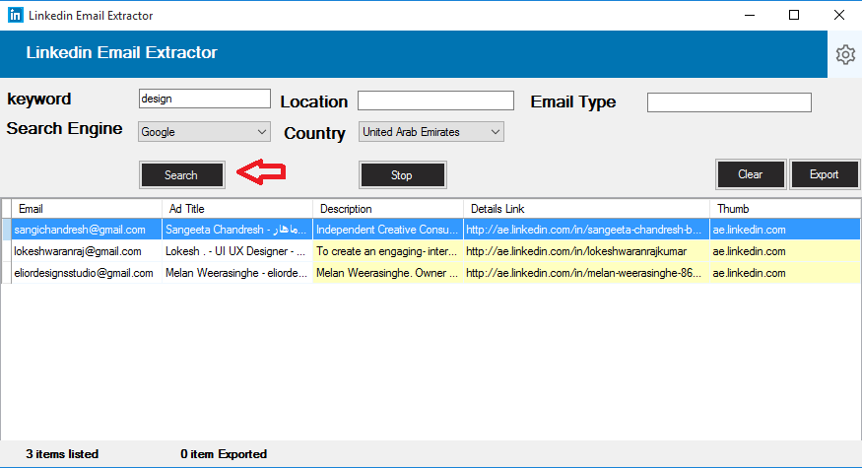This screenshot has height=468, width=862.
Task: Select email eliordesignsstudio@gmail.com
Action: coord(87,273)
